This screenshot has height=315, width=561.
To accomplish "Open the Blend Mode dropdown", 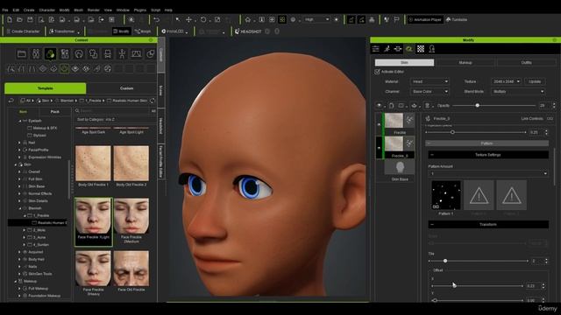I will [x=518, y=91].
